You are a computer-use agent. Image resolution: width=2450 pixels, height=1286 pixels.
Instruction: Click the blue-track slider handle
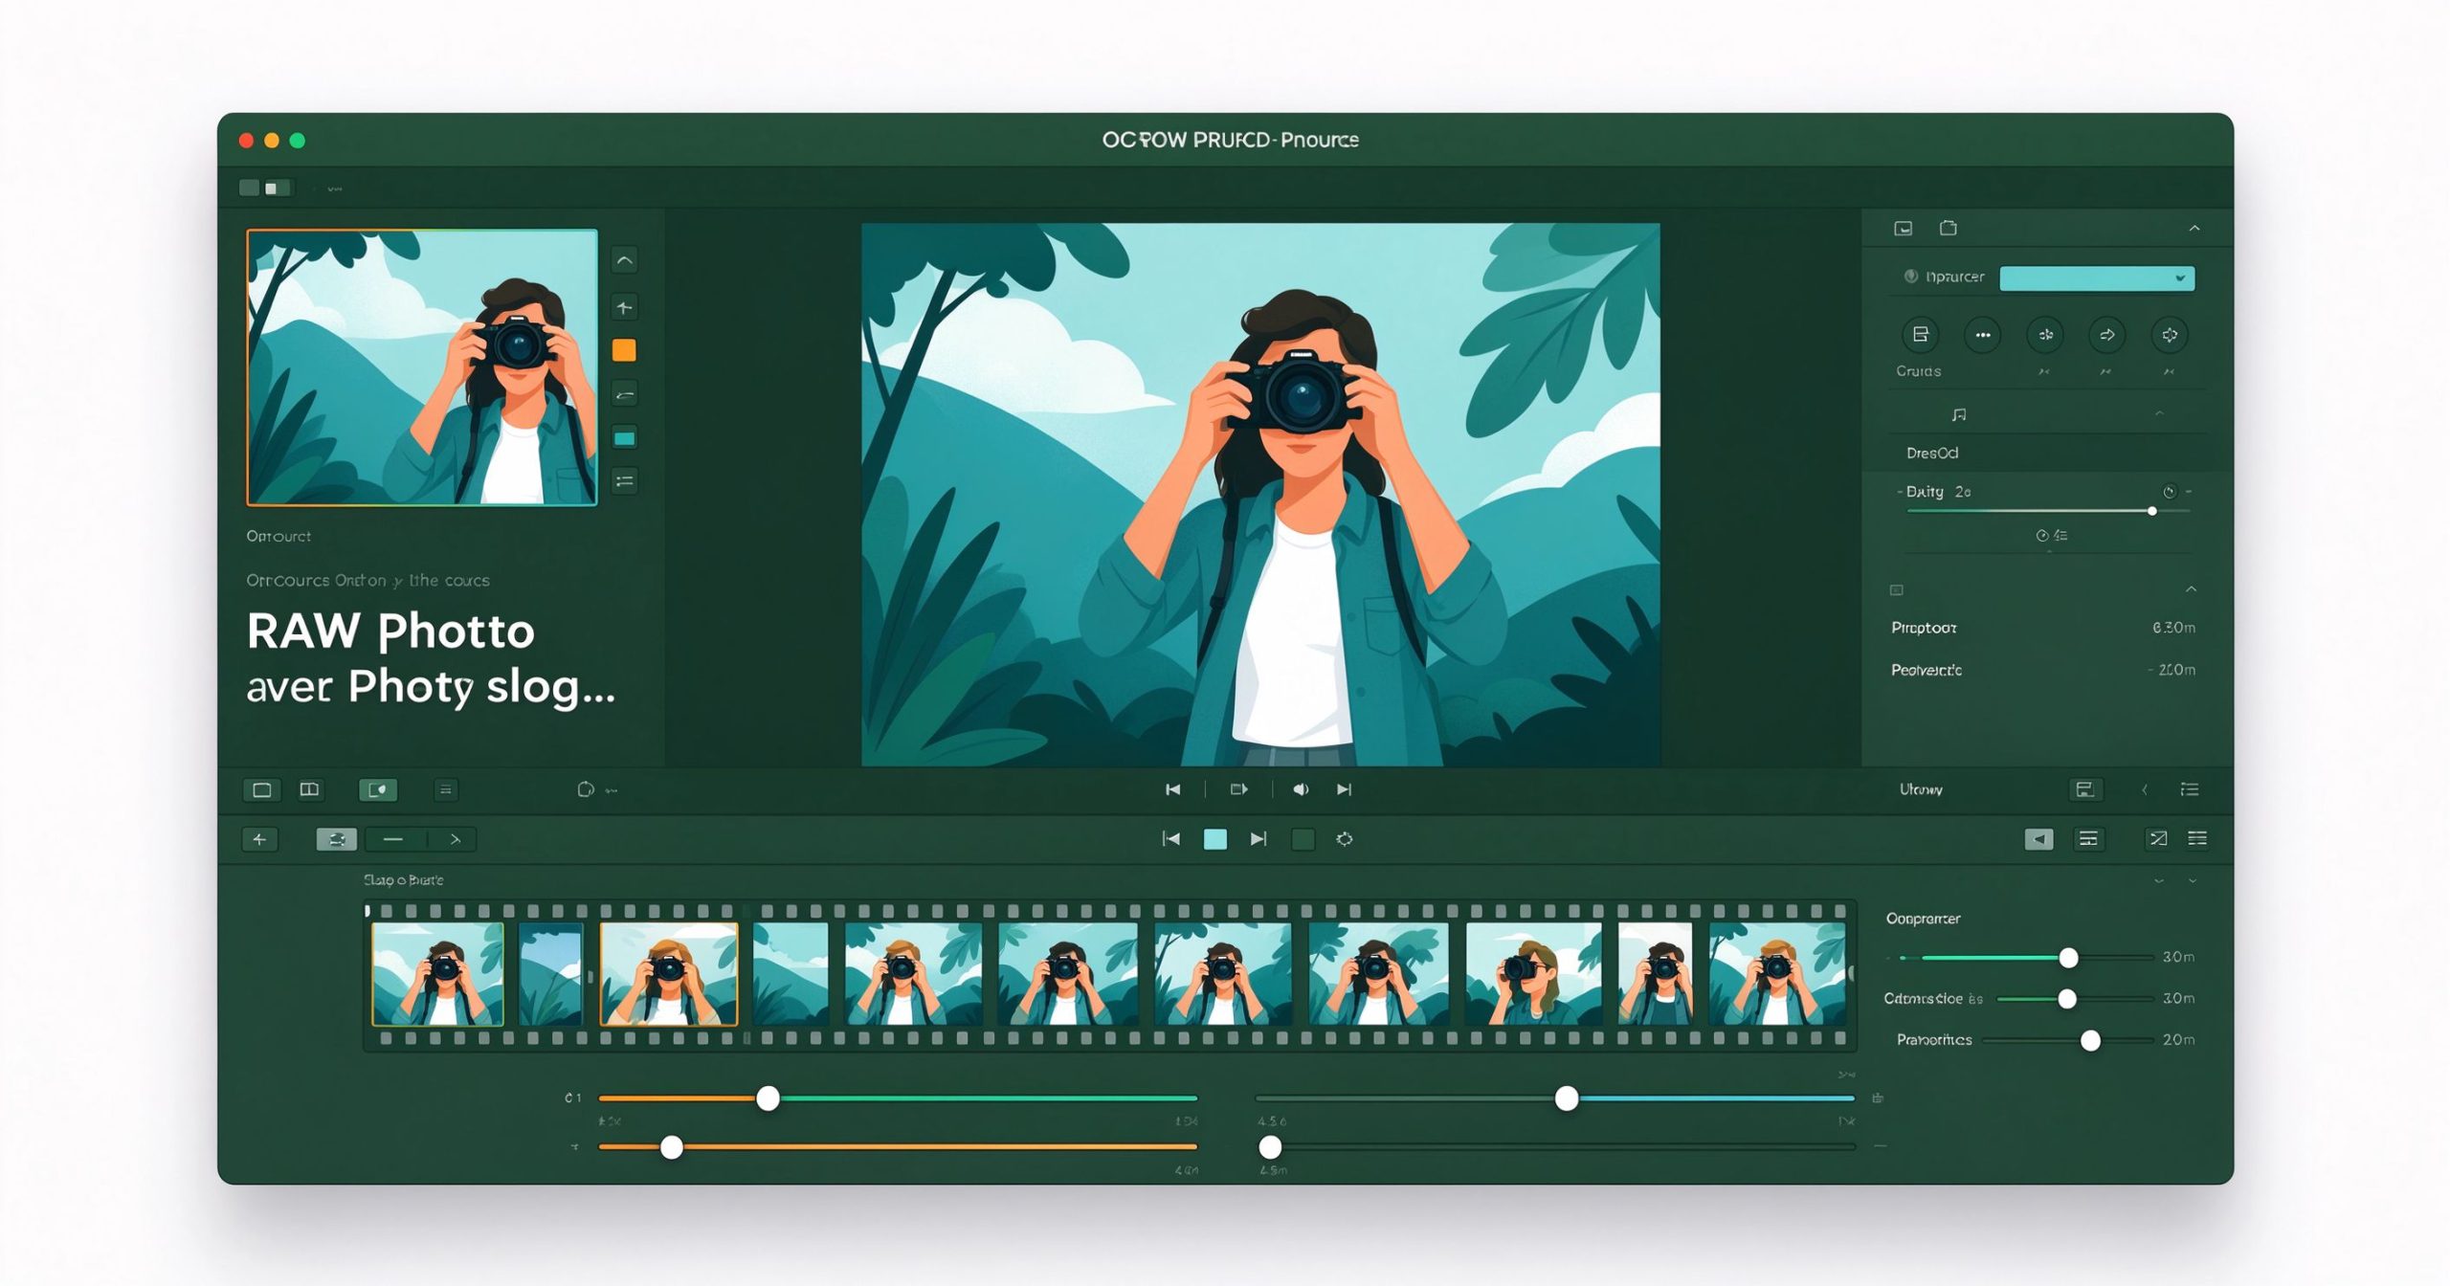point(1566,1098)
